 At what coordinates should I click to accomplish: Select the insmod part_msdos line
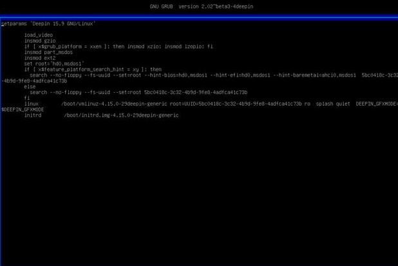pos(48,52)
